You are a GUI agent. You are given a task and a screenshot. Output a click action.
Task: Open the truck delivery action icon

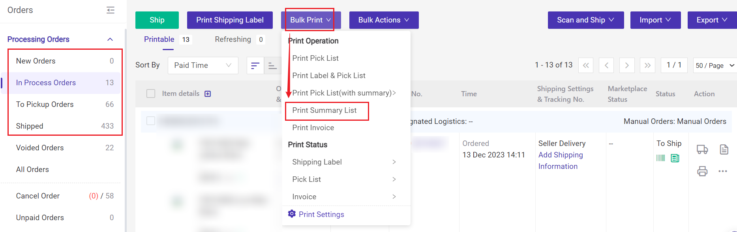(x=702, y=150)
